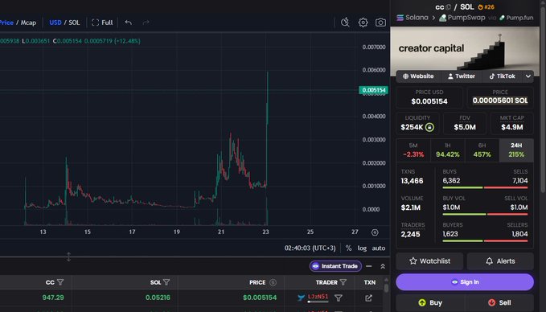Click the PumpSwap DEX link
This screenshot has height=312, width=546.
[462, 18]
